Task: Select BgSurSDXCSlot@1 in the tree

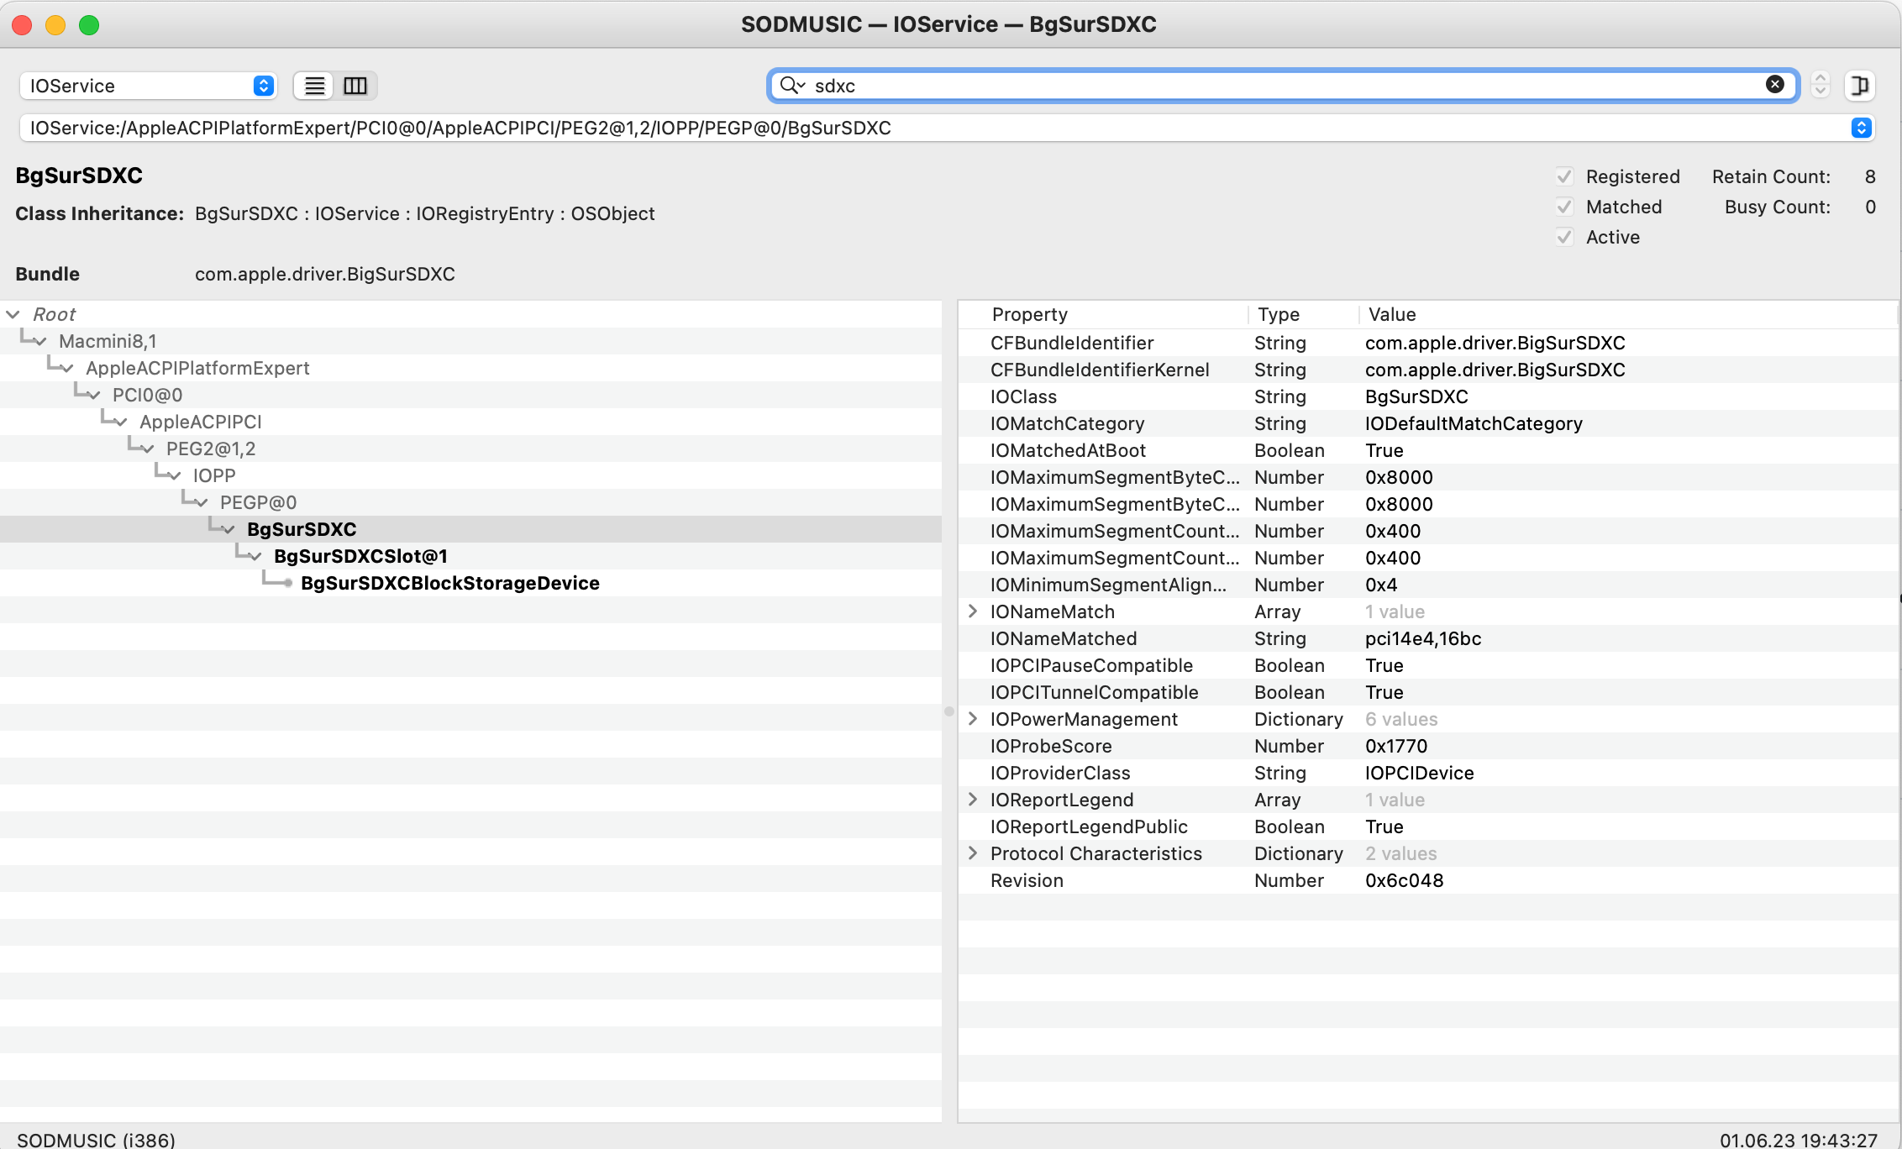Action: click(x=360, y=556)
